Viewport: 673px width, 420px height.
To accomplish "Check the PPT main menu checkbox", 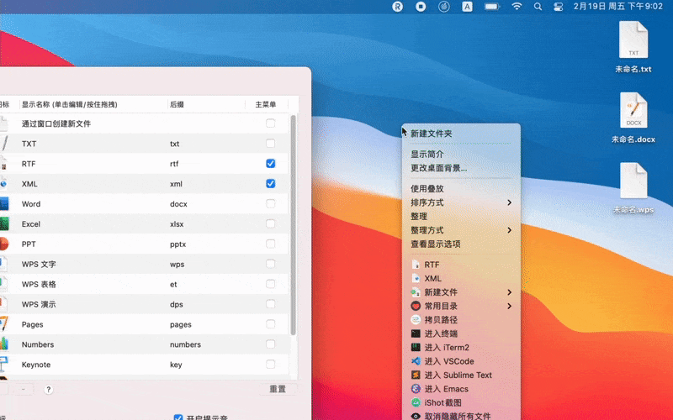I will coord(270,244).
